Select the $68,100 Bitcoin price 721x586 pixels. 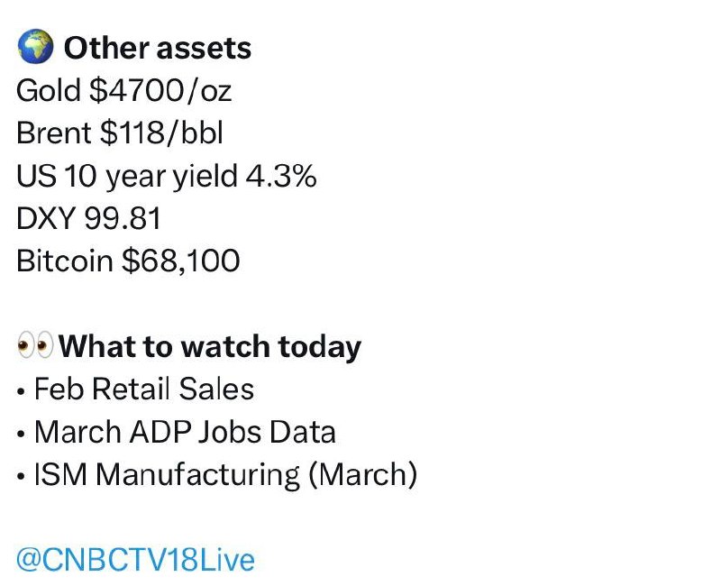tap(180, 261)
